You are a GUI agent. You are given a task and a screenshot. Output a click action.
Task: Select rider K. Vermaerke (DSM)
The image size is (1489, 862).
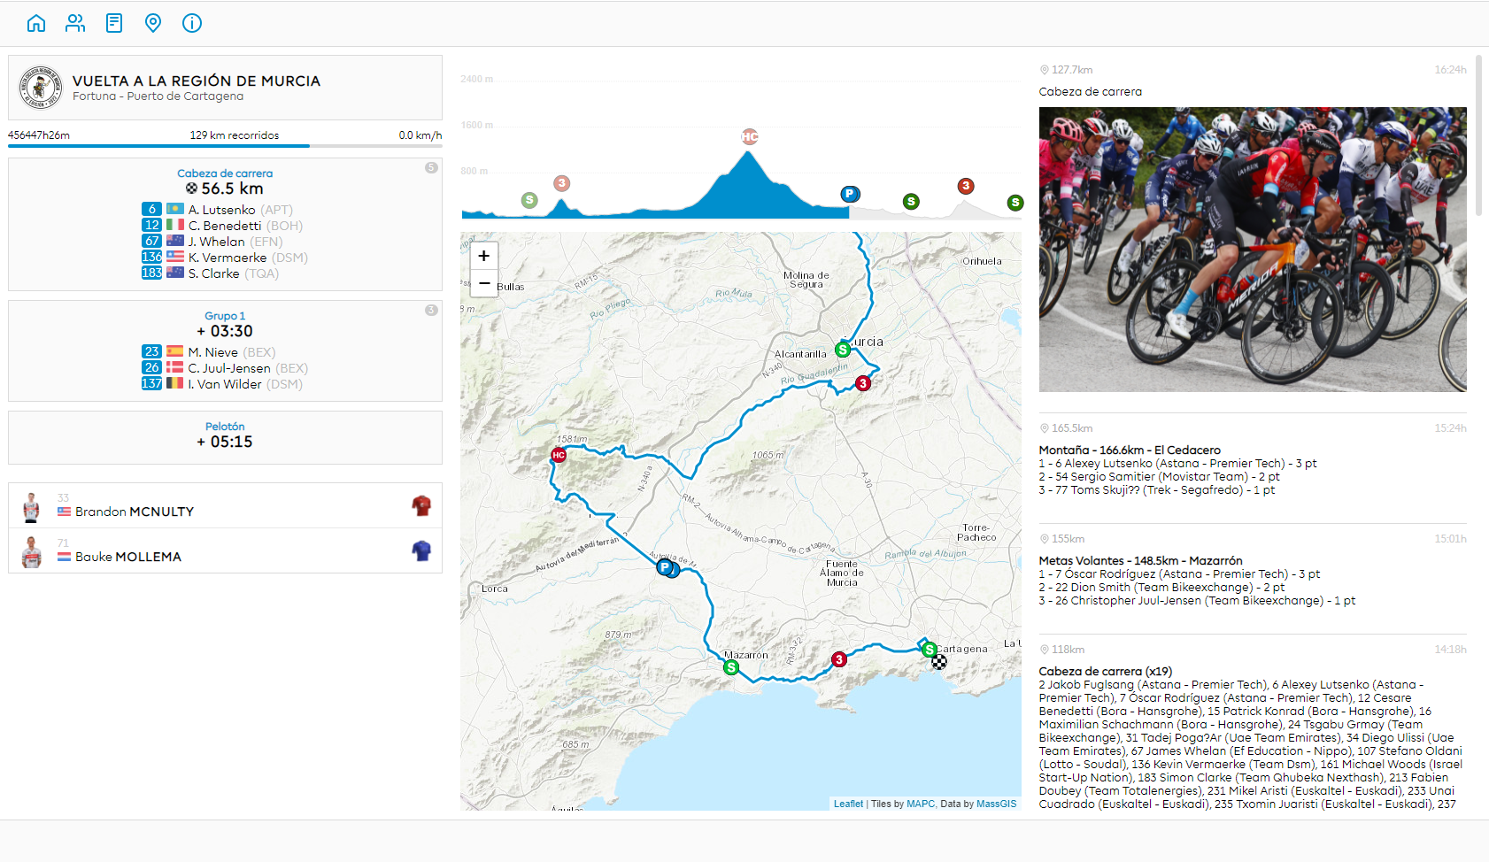coord(229,258)
